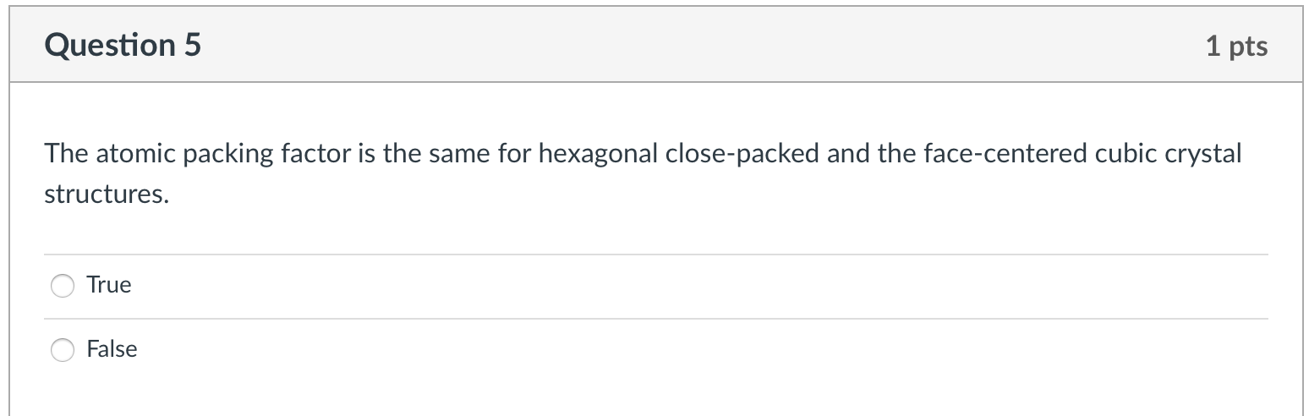Screen dimensions: 1309x416
Task: Click empty space in the True answer row
Action: (x=676, y=286)
